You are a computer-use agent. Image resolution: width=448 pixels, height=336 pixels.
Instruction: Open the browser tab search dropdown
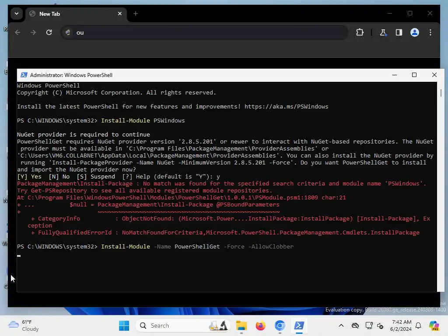pos(17,14)
